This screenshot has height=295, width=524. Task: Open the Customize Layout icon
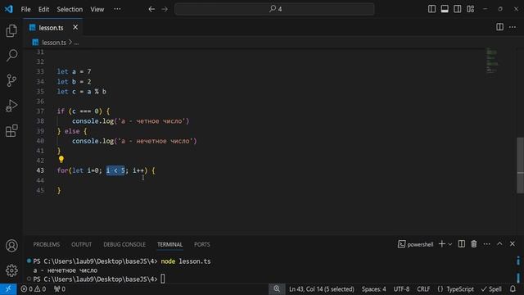(x=471, y=9)
